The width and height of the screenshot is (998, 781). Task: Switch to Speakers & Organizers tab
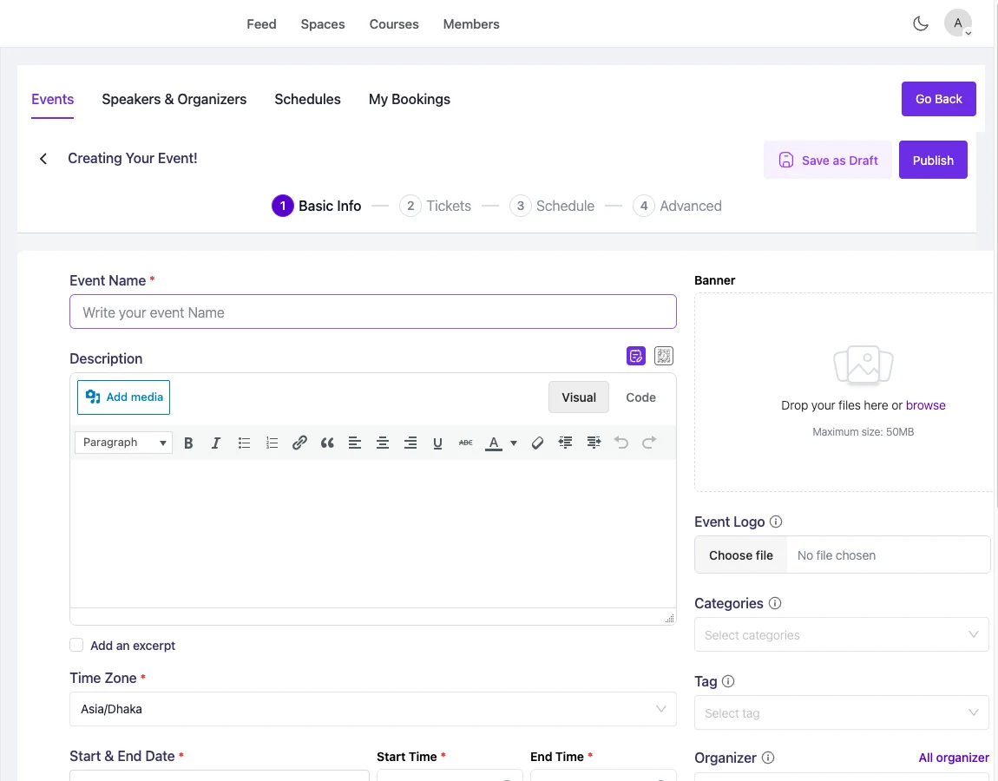174,99
